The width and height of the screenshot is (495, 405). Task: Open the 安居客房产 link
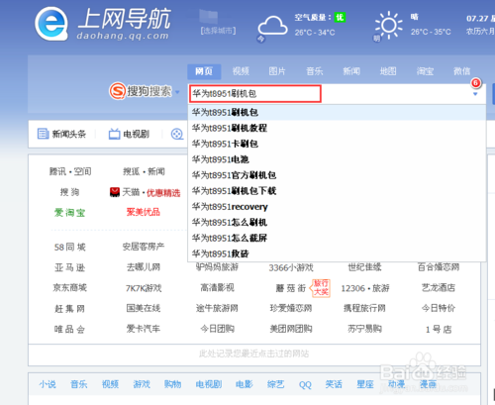pyautogui.click(x=144, y=247)
